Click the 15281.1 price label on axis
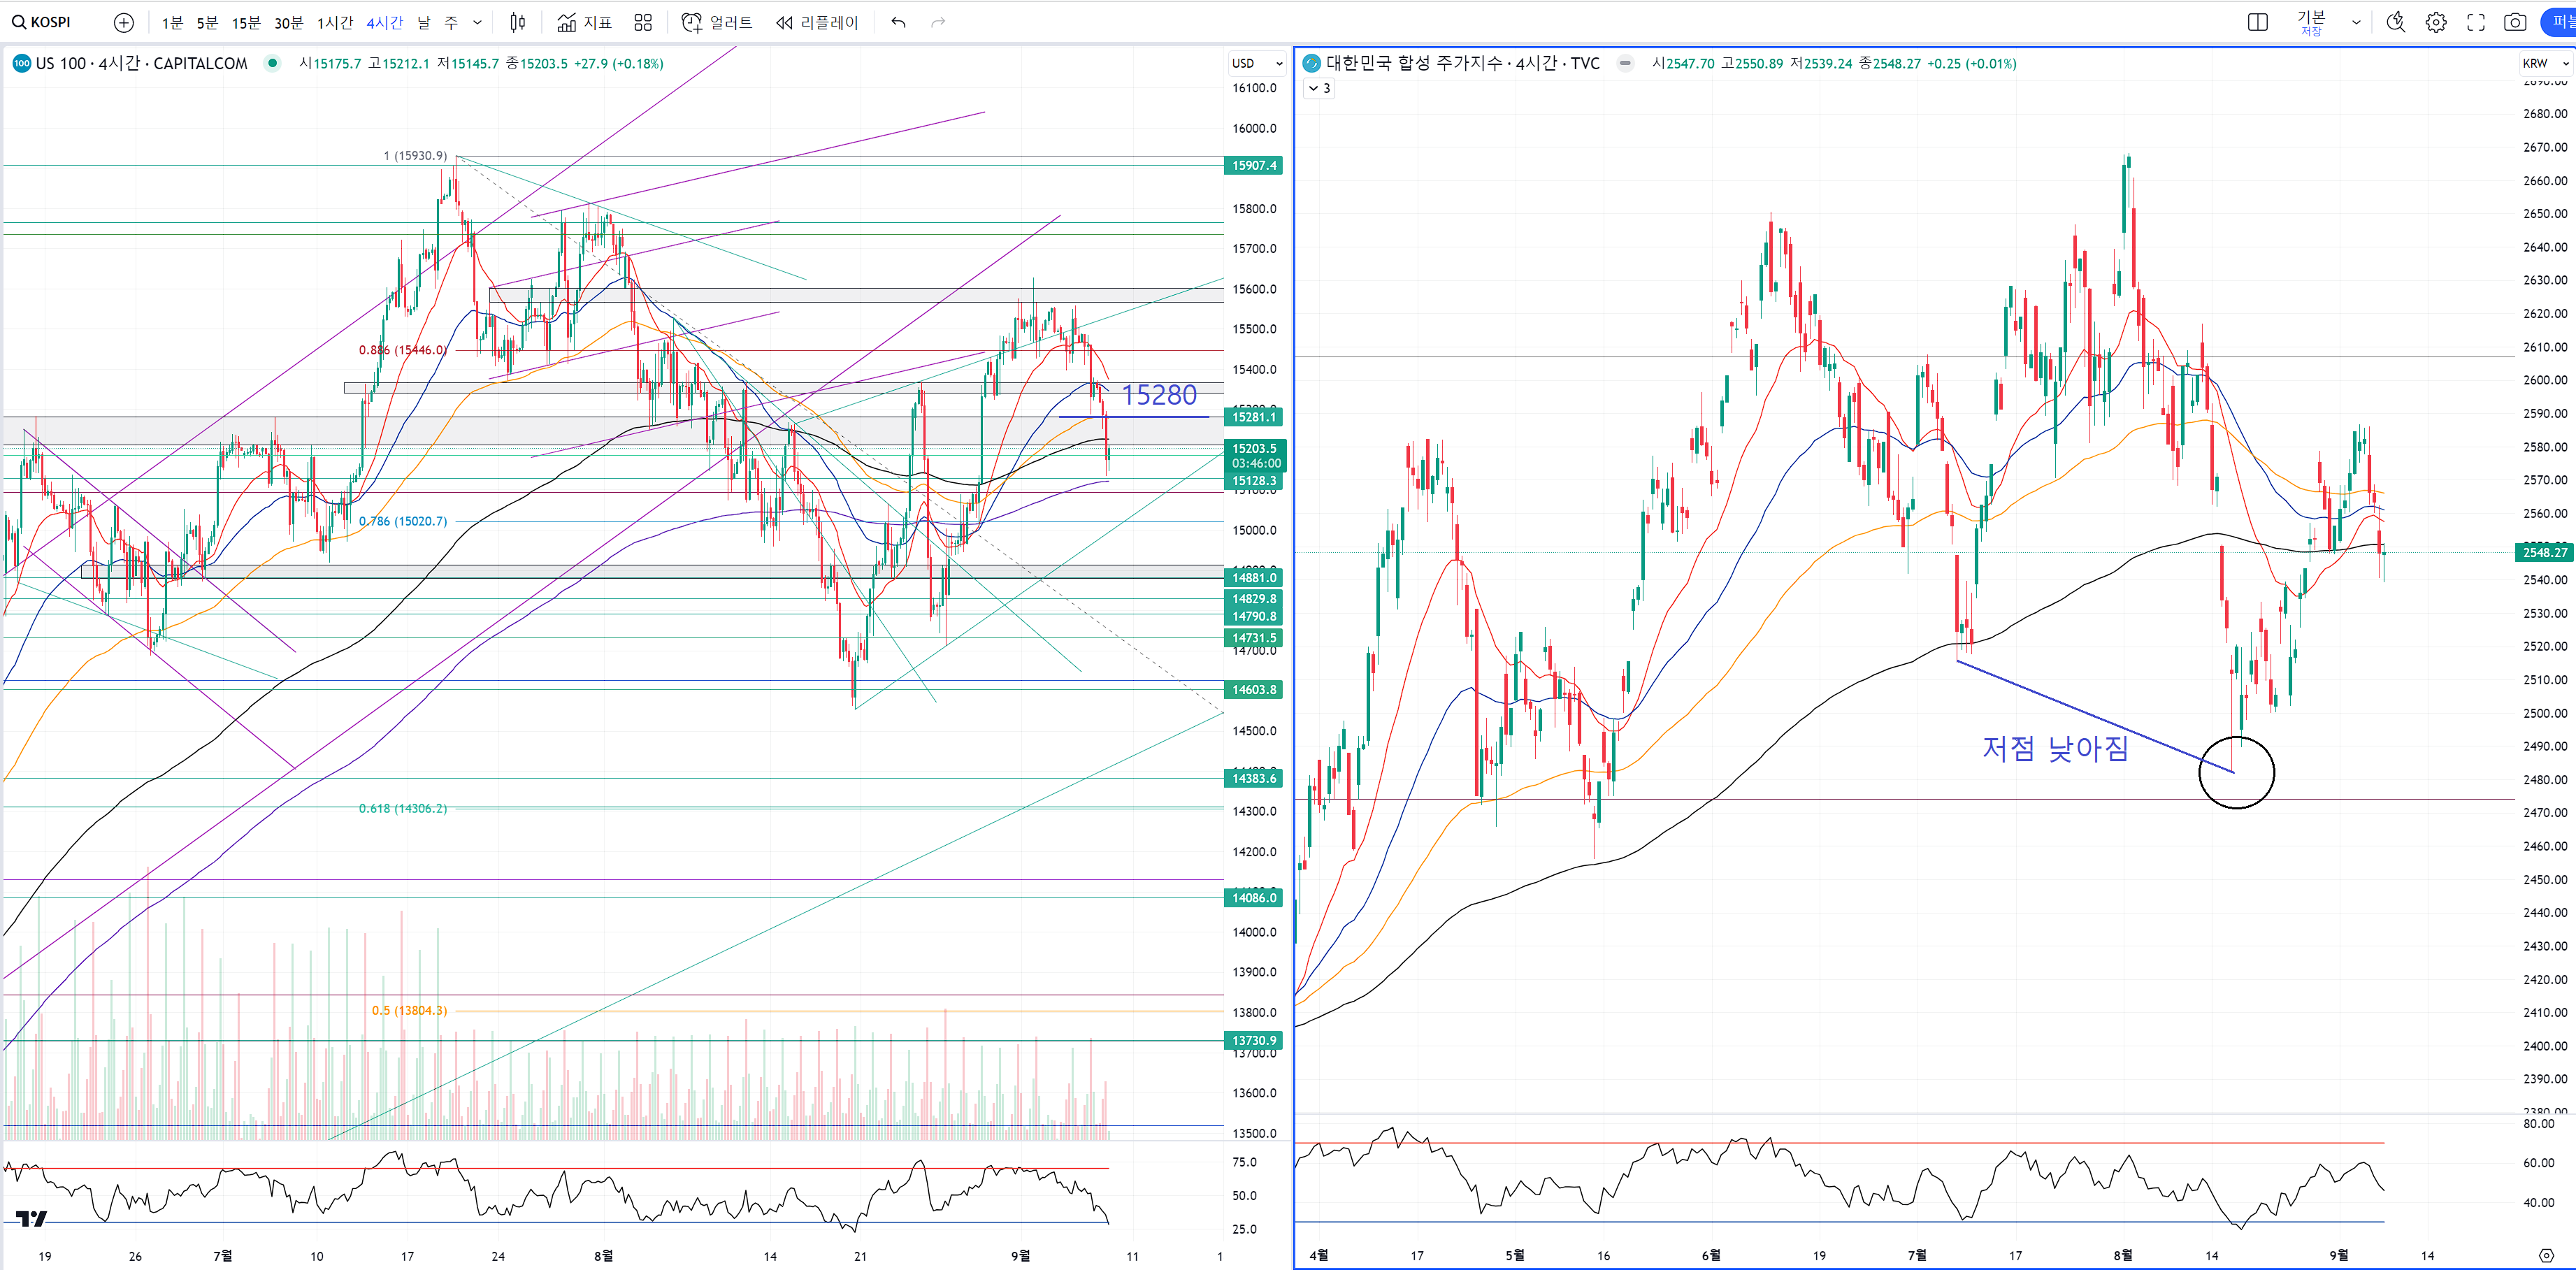 (x=1253, y=417)
